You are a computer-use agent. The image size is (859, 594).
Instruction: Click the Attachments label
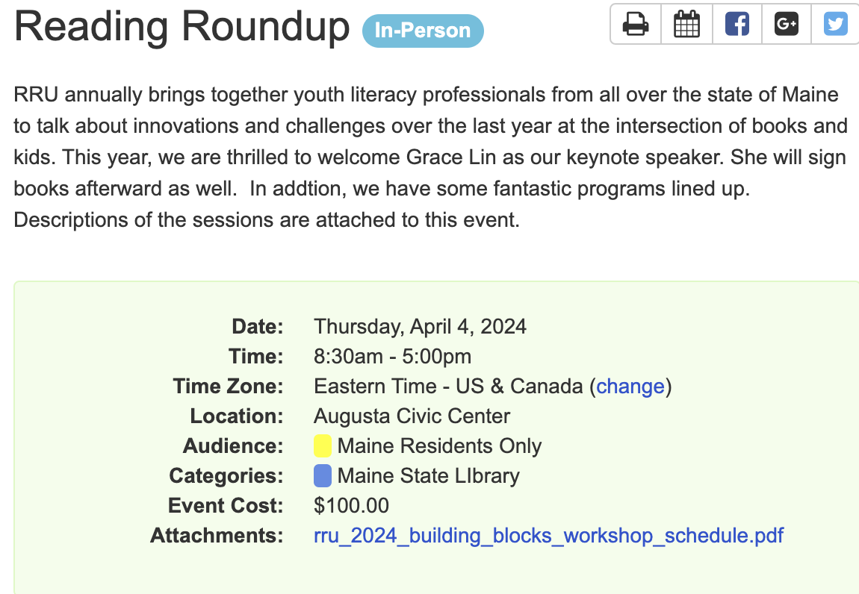[x=217, y=536]
